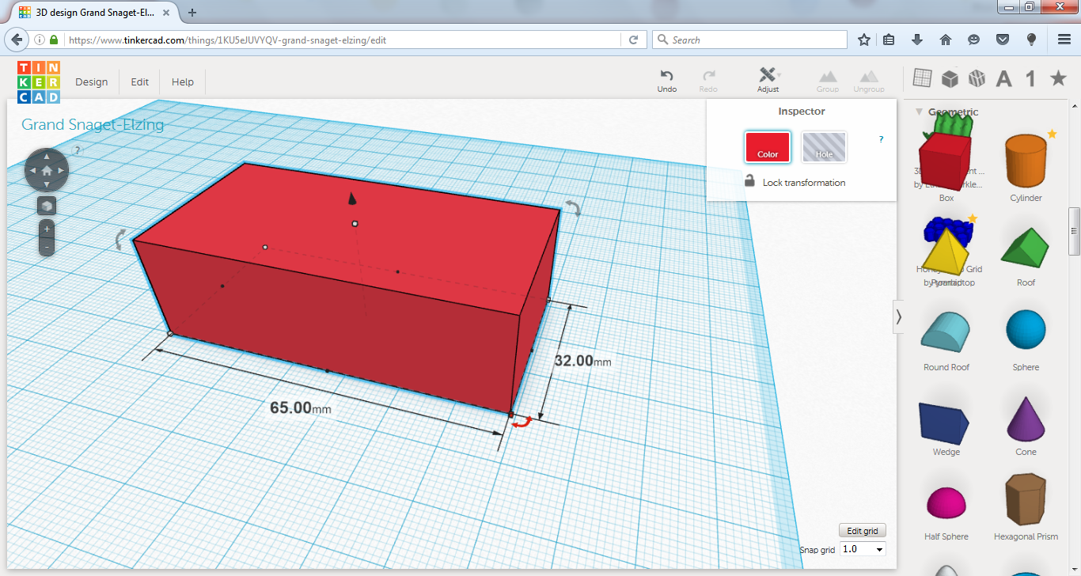Click the browser Search field
1081x576 pixels.
click(749, 40)
